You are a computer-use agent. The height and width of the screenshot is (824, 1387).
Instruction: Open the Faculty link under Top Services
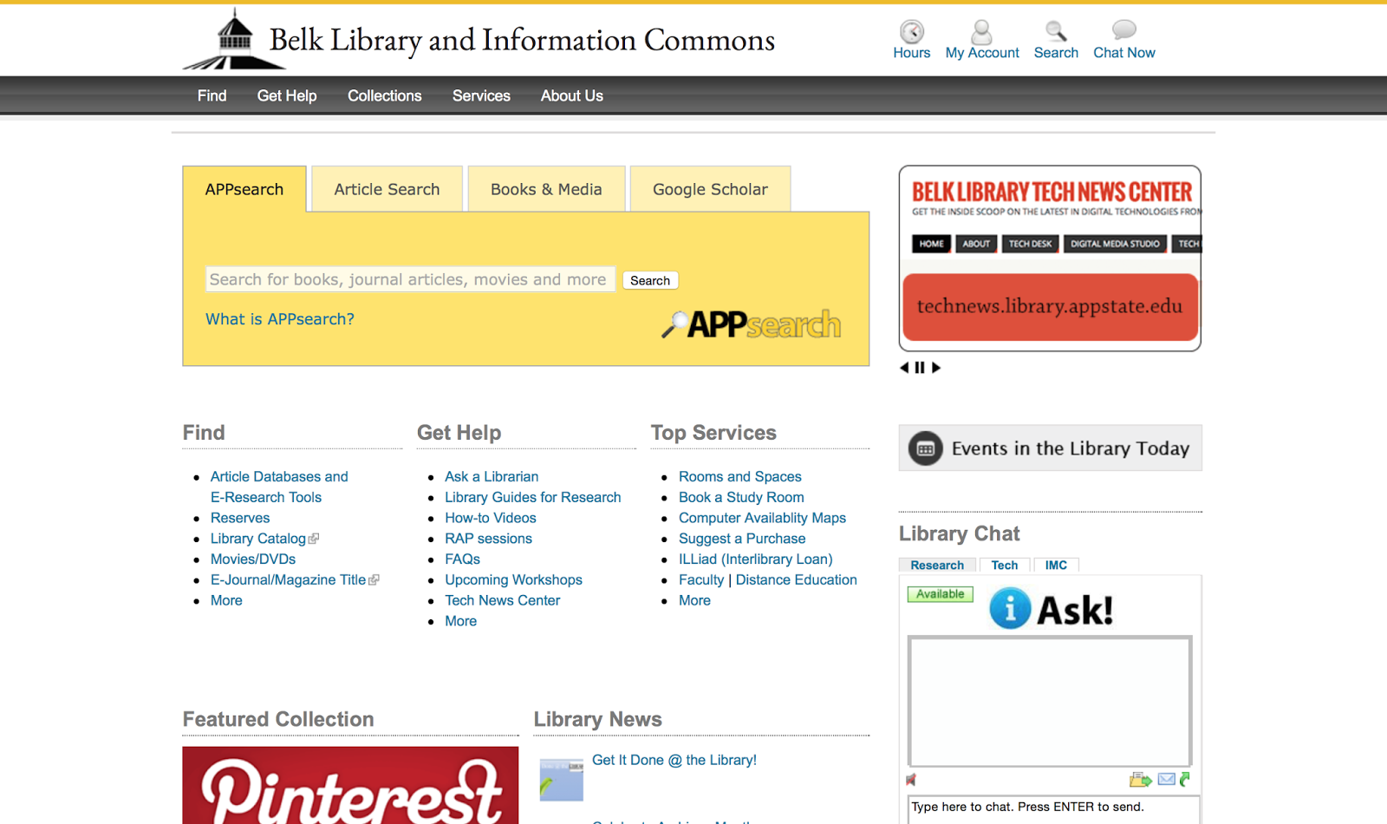(x=701, y=580)
